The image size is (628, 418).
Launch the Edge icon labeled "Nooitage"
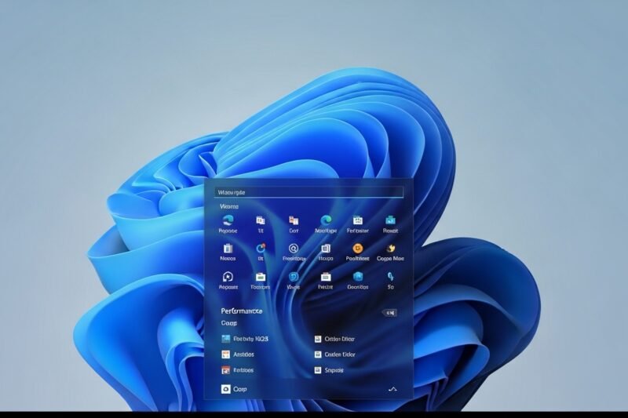point(326,224)
